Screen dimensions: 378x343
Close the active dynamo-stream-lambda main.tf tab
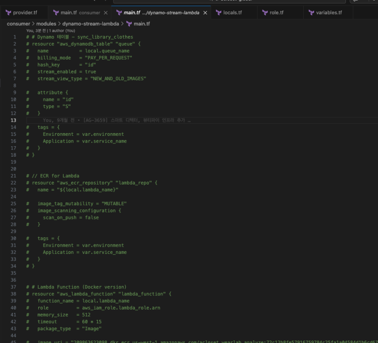pyautogui.click(x=205, y=13)
